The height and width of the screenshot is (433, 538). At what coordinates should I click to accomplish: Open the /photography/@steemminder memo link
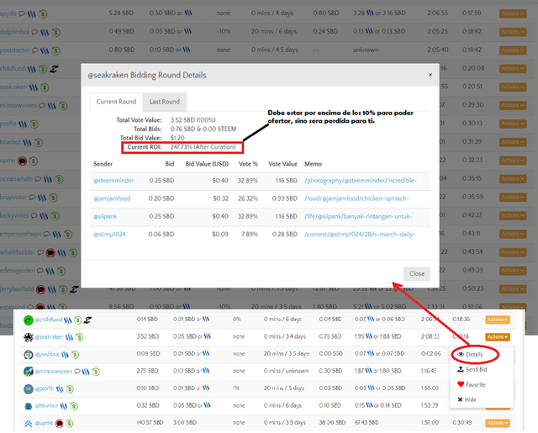pyautogui.click(x=361, y=181)
